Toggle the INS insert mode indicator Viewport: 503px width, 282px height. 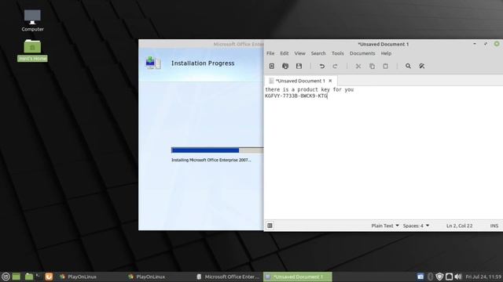point(494,226)
